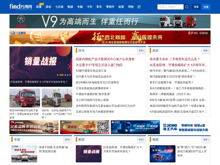Open 七日谈 navigation item

coord(59,7)
